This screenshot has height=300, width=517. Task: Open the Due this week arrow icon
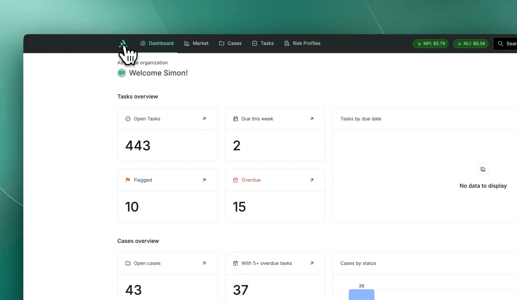coord(312,119)
